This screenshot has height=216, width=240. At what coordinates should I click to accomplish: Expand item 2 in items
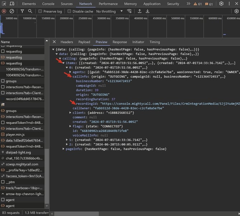pyautogui.click(x=67, y=144)
